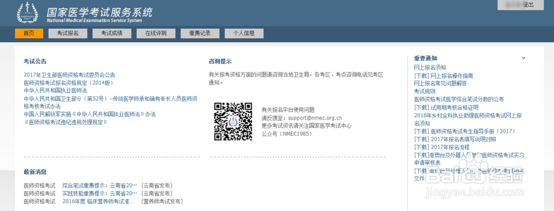Open 考试规则 link
The width and height of the screenshot is (554, 211).
425,91
